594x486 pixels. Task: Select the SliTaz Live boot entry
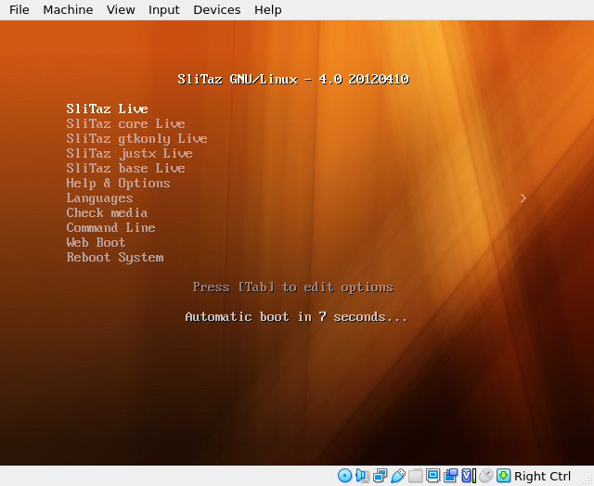click(108, 109)
